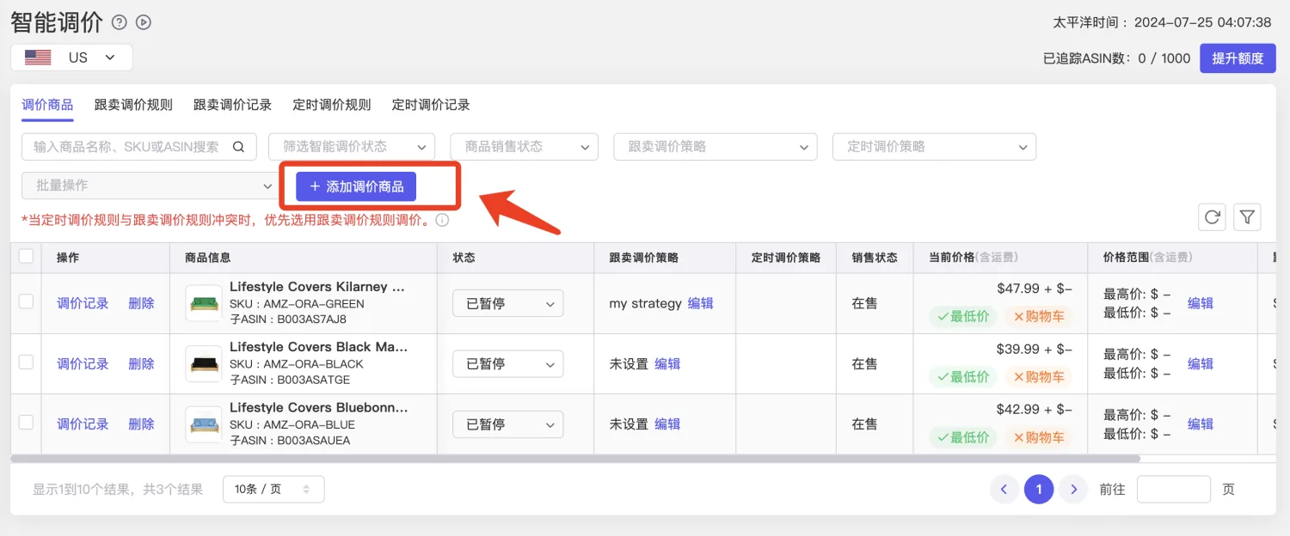Click the US flag icon
Viewport: 1290px width, 536px height.
(38, 58)
